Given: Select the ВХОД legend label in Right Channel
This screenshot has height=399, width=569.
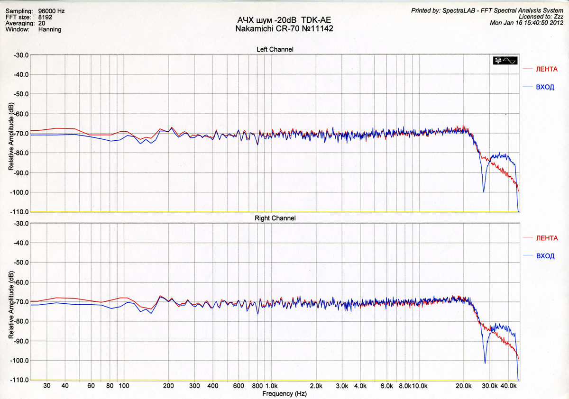Looking at the screenshot, I should [x=545, y=256].
